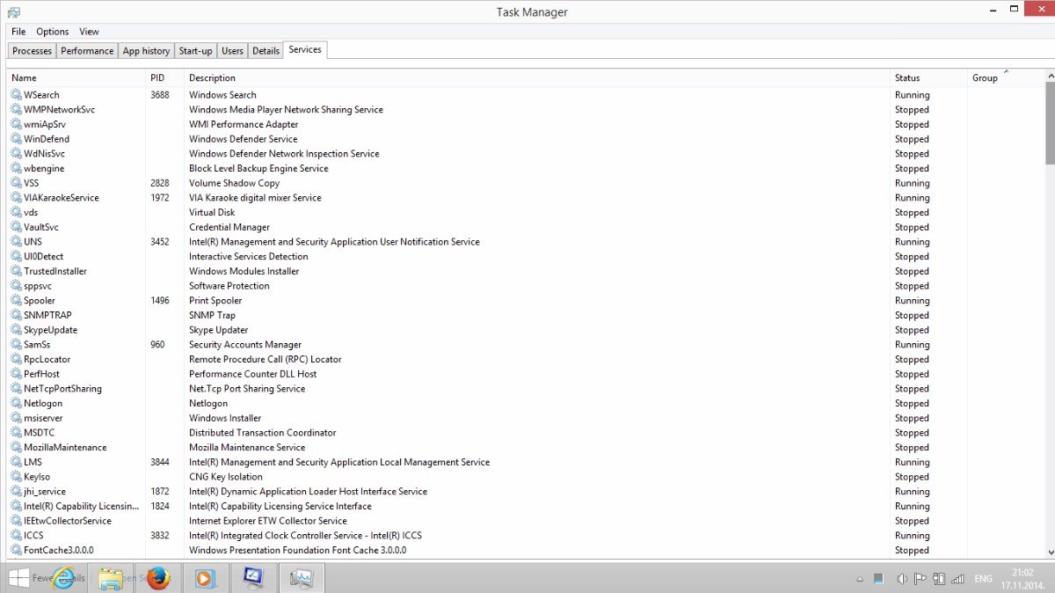1055x593 pixels.
Task: Click the UNS service name
Action: [x=33, y=242]
